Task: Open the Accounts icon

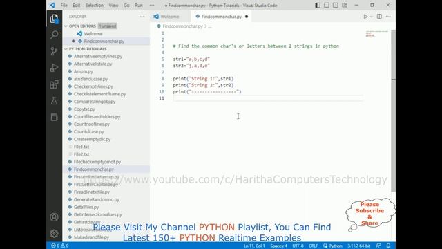Action: click(x=54, y=217)
